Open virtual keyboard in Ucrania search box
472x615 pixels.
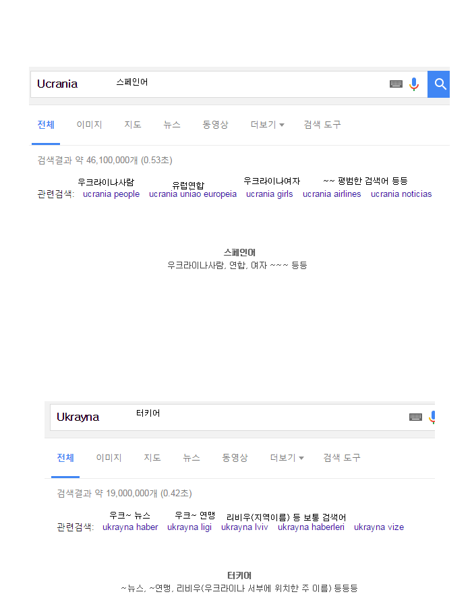pyautogui.click(x=396, y=84)
